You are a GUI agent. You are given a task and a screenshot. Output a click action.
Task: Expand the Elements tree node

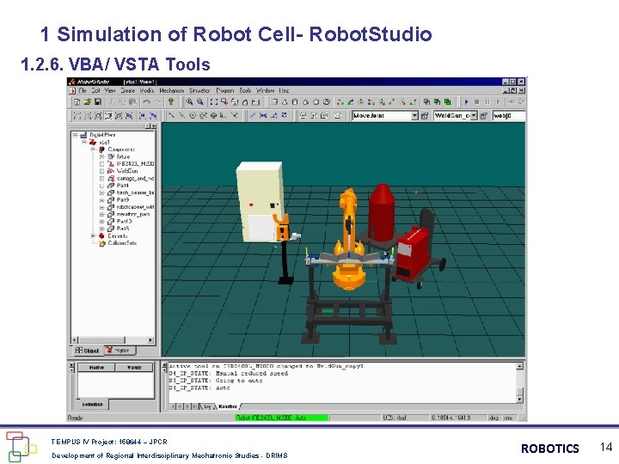(x=93, y=236)
